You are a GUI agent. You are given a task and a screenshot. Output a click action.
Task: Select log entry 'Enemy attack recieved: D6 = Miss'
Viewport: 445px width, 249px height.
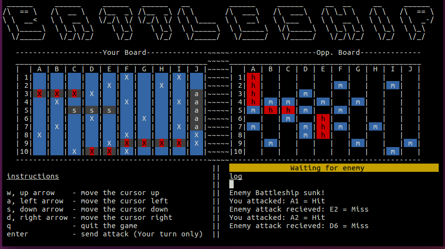coord(299,226)
